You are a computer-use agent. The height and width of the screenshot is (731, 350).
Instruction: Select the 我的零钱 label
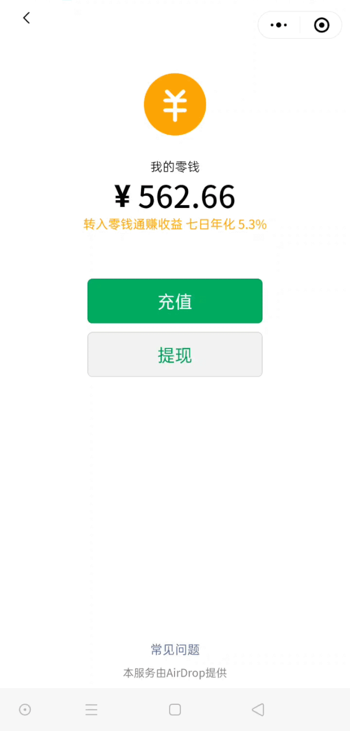175,167
